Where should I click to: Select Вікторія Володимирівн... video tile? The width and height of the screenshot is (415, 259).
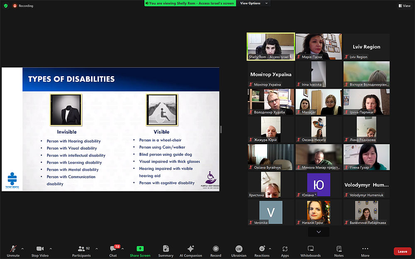pos(366,74)
